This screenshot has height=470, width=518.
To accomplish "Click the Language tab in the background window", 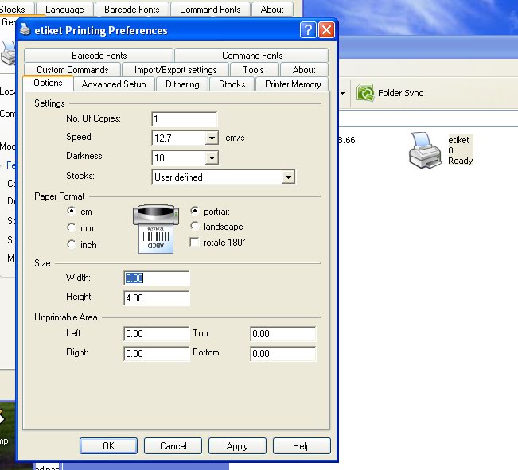I will tap(64, 10).
